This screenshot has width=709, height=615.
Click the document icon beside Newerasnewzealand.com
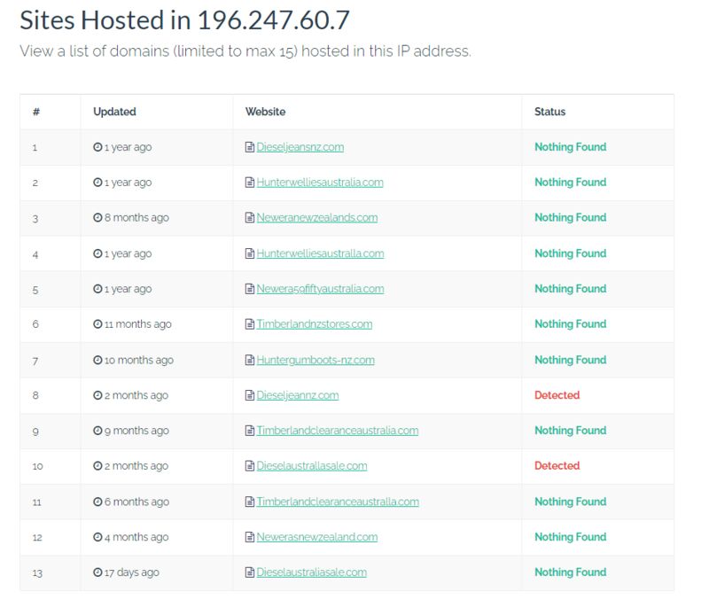point(250,537)
